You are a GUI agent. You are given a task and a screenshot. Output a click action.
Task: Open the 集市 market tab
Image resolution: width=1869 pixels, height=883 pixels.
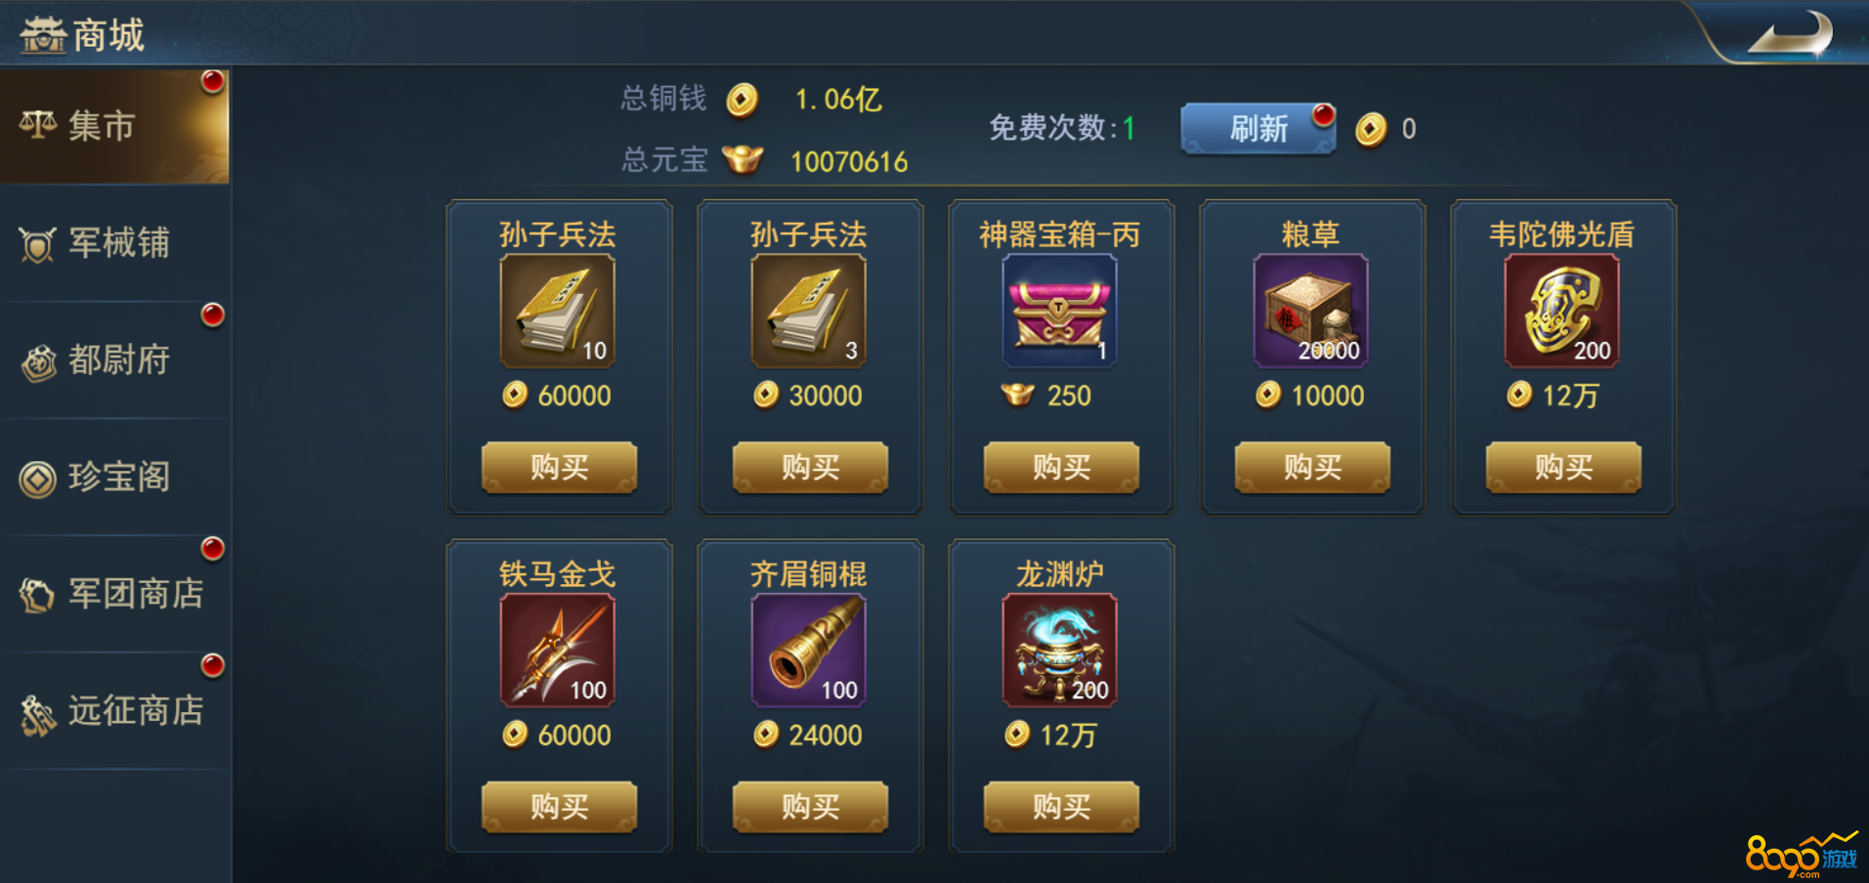(x=114, y=126)
